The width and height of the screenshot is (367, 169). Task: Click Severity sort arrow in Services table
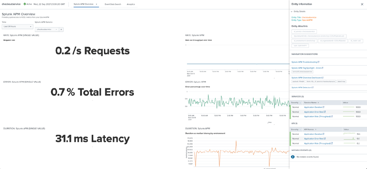pos(301,103)
